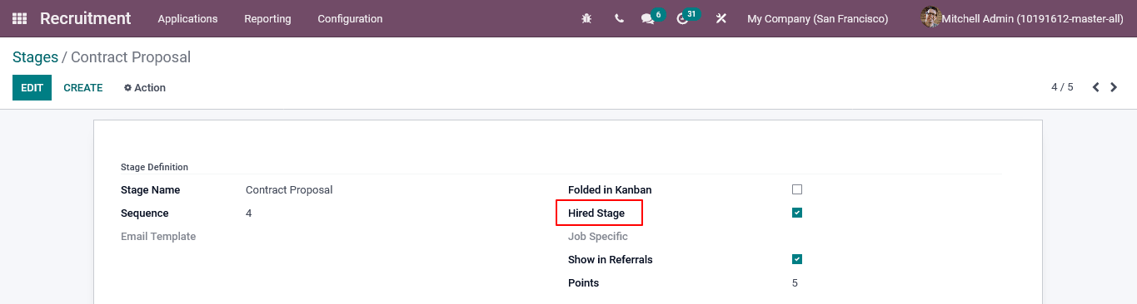Open conversations icon with 6 messages
Viewport: 1137px width, 304px height.
(x=647, y=18)
